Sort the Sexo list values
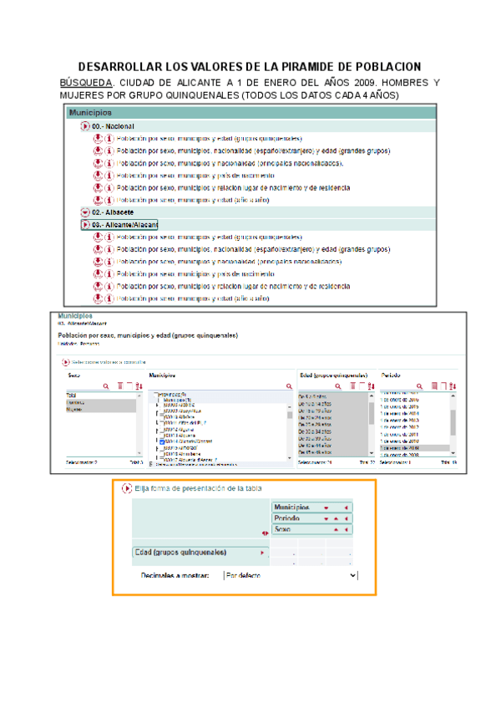Image resolution: width=501 pixels, height=709 pixels. pyautogui.click(x=139, y=385)
